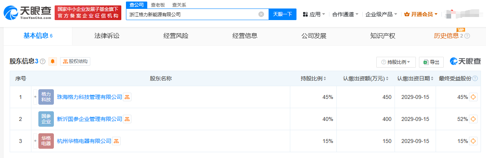This screenshot has height=158, width=486.
Task: Click the 序号 column header
Action: (x=21, y=78)
